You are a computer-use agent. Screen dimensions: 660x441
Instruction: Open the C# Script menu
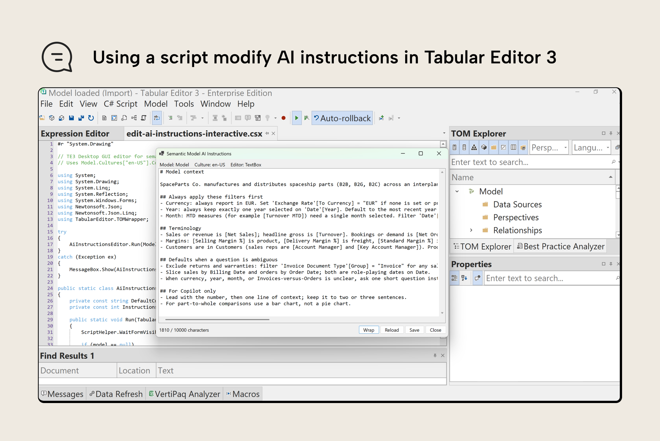point(120,104)
